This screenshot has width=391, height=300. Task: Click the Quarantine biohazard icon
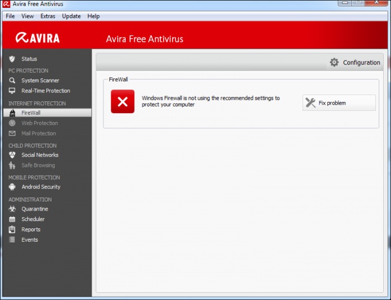coord(12,209)
